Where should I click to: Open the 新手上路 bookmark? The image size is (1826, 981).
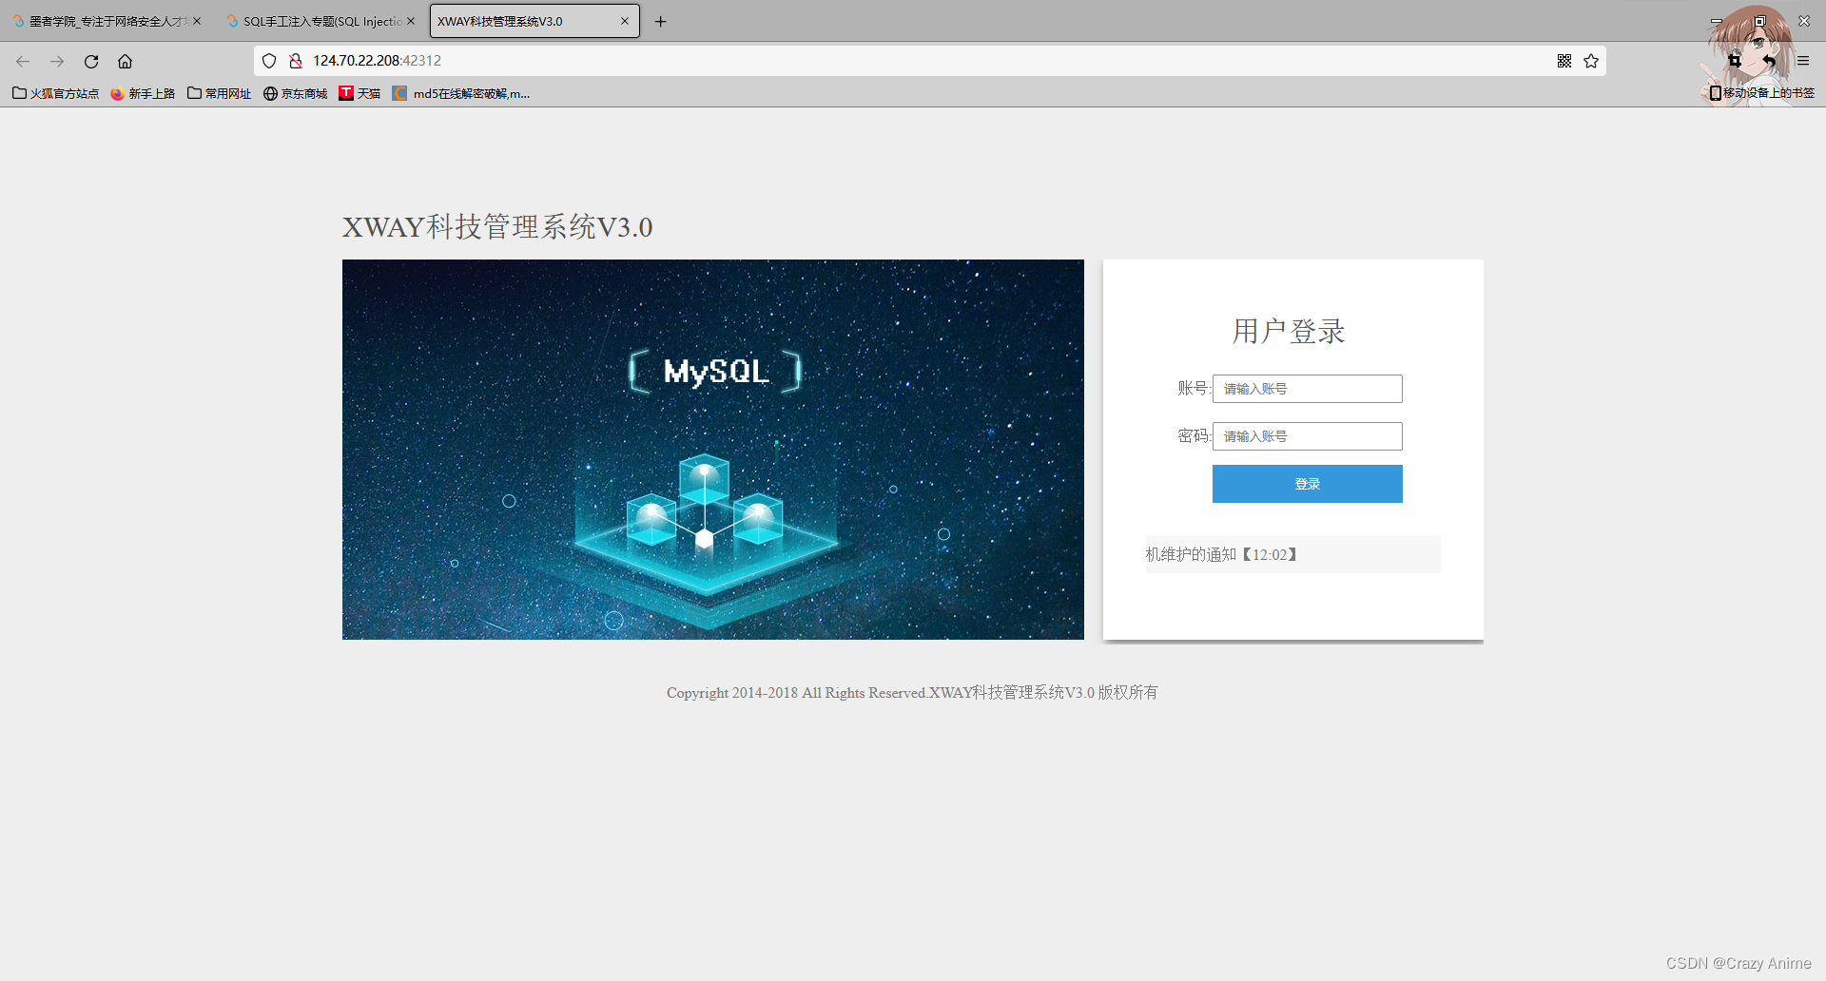(x=143, y=93)
